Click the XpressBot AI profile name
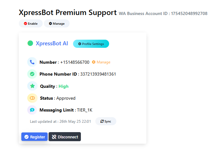This screenshot has width=216, height=154. click(52, 43)
